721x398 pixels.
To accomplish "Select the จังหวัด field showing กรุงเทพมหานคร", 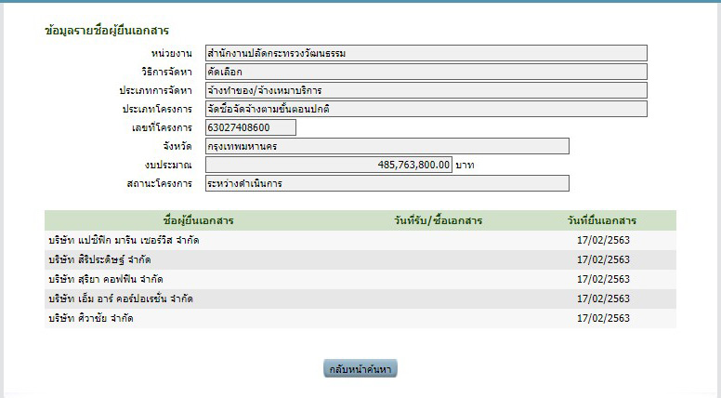I will [x=387, y=146].
